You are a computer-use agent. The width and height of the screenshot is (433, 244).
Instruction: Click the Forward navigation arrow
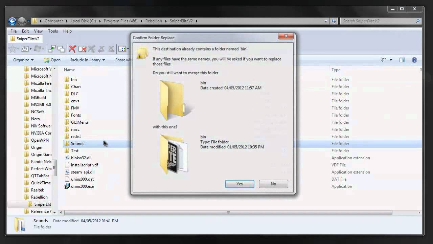tap(22, 21)
